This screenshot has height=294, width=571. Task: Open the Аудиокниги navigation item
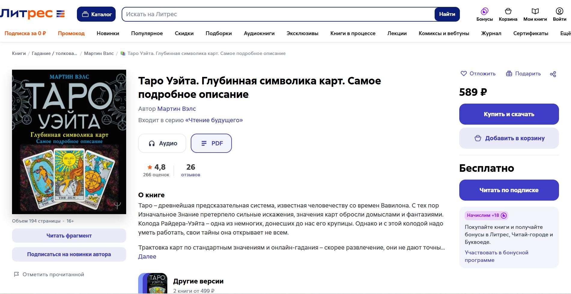259,33
